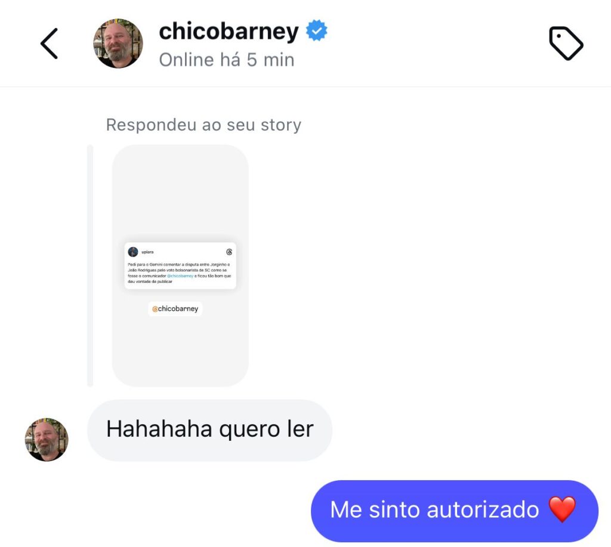Open the replied story preview
611x547 pixels.
tap(180, 265)
